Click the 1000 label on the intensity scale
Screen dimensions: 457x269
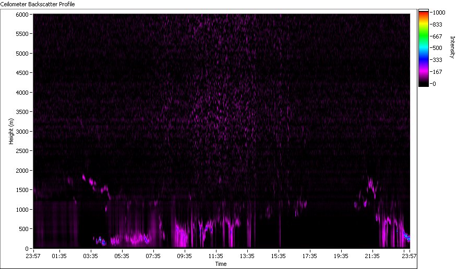(439, 12)
